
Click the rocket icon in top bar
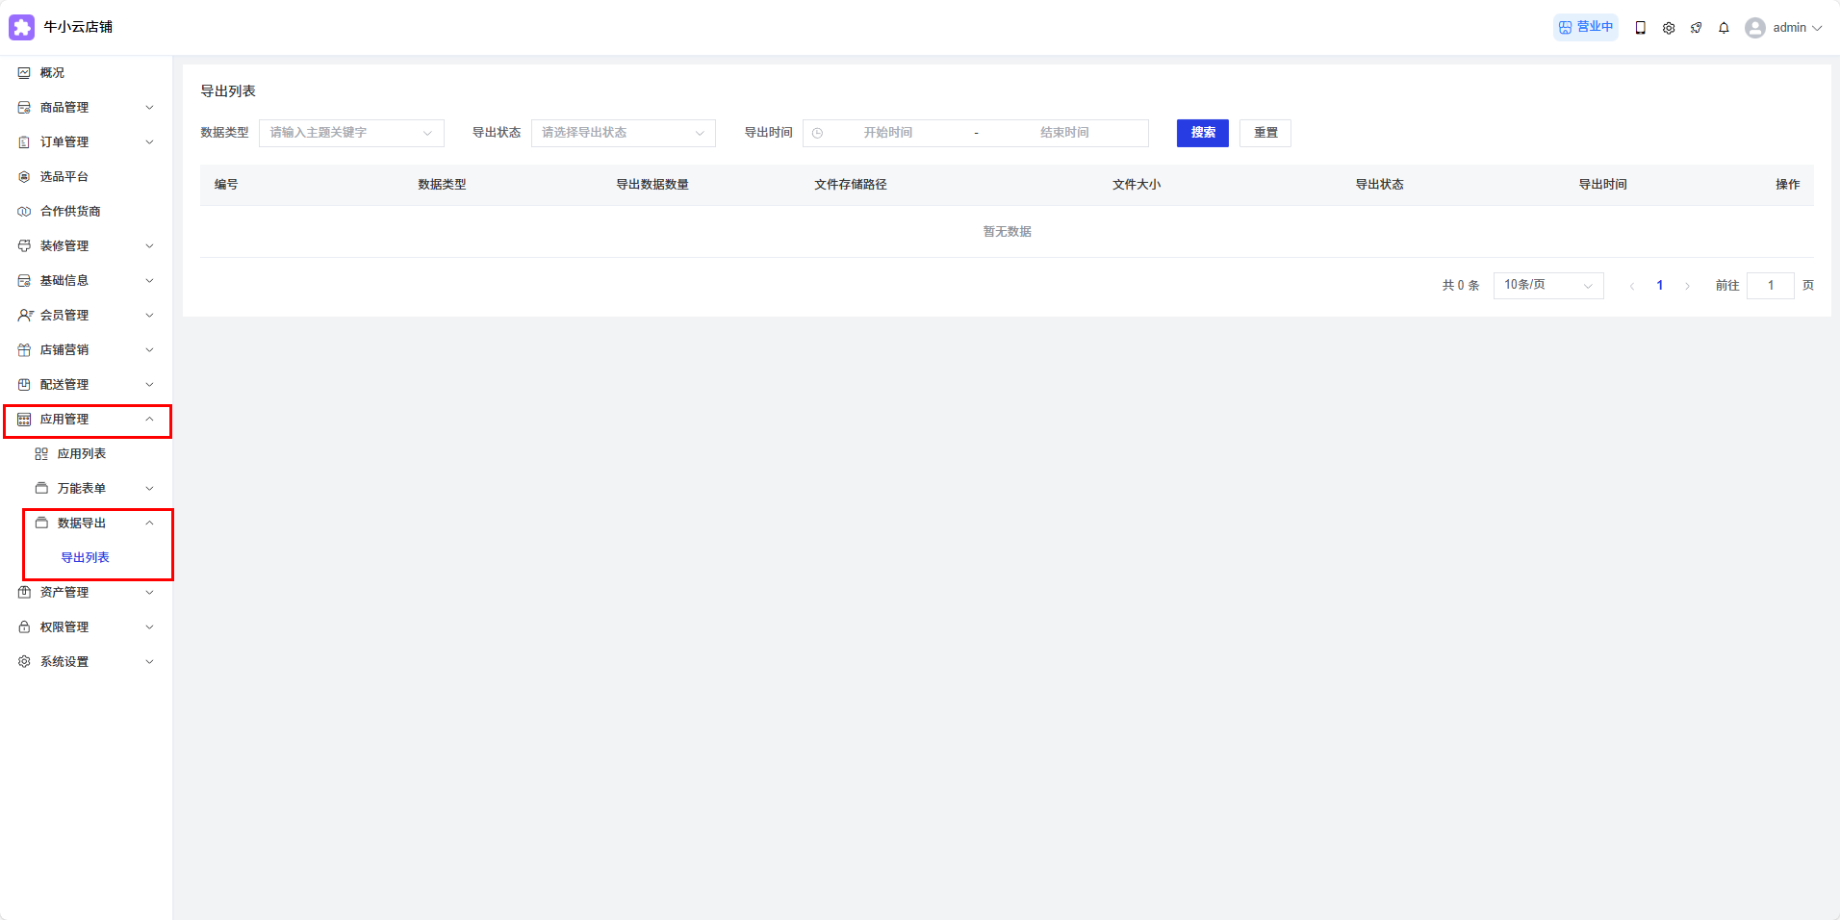[1696, 28]
